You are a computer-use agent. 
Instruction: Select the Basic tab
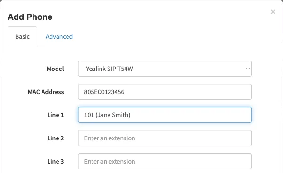tap(22, 36)
